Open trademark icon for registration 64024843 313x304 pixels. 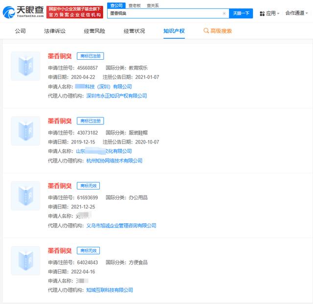(25, 260)
